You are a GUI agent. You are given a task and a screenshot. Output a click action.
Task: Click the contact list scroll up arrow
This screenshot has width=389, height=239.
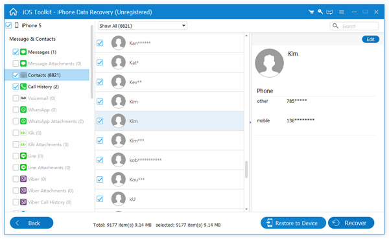[246, 36]
